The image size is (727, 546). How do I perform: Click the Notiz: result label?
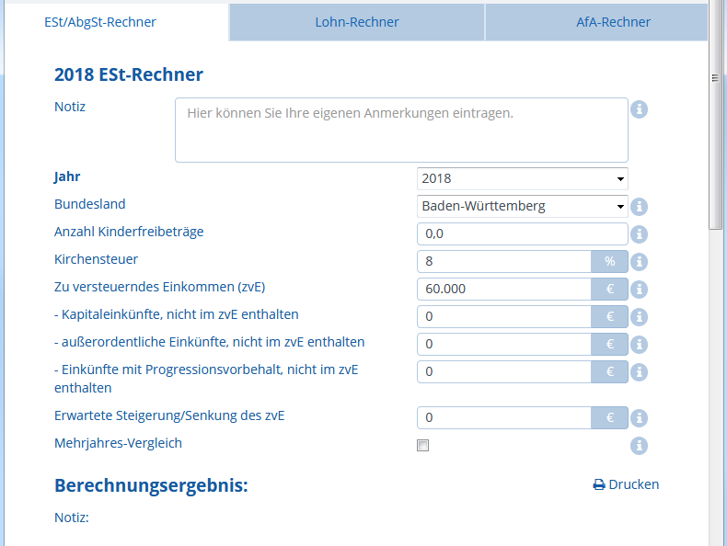72,518
